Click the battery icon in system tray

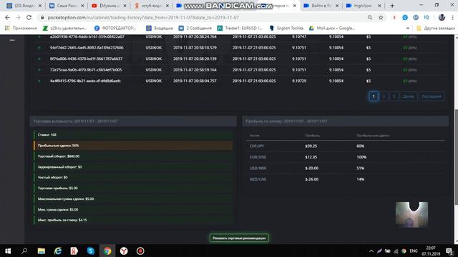point(388,251)
